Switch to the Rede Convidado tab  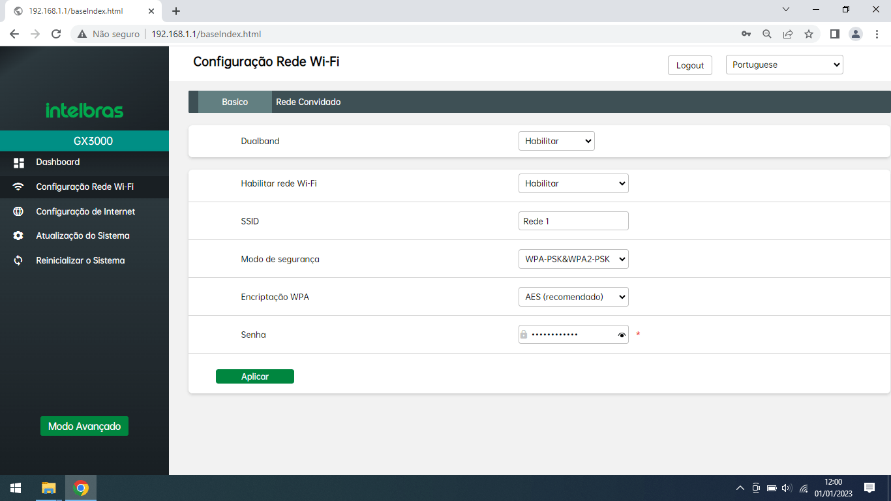point(309,102)
